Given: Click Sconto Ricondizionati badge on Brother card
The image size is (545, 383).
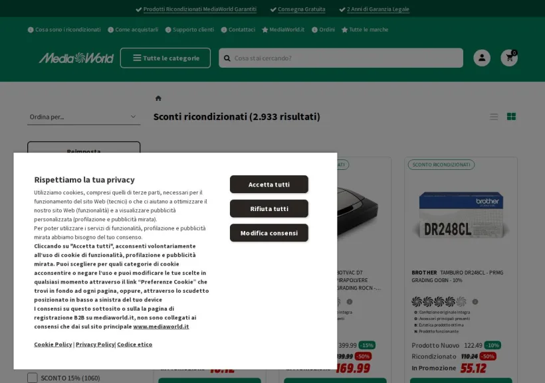Looking at the screenshot, I should tap(441, 165).
